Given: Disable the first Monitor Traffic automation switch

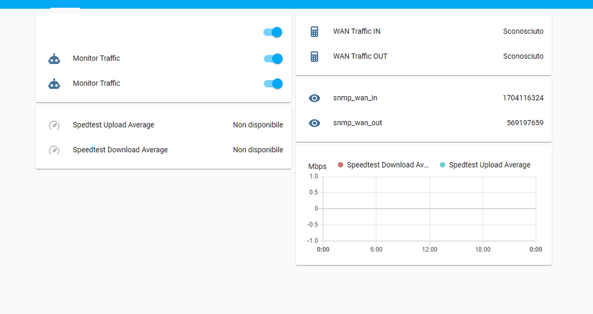Looking at the screenshot, I should (x=273, y=59).
